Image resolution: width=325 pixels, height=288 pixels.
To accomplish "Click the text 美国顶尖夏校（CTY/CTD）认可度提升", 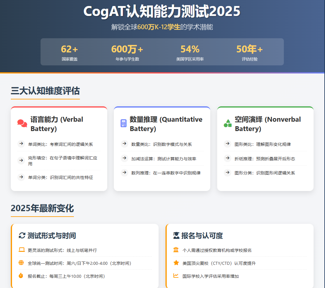I will [x=219, y=263].
